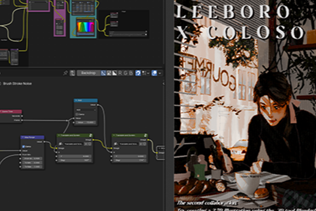Go to the parent node tree
The height and width of the screenshot is (211, 316).
(x=72, y=73)
